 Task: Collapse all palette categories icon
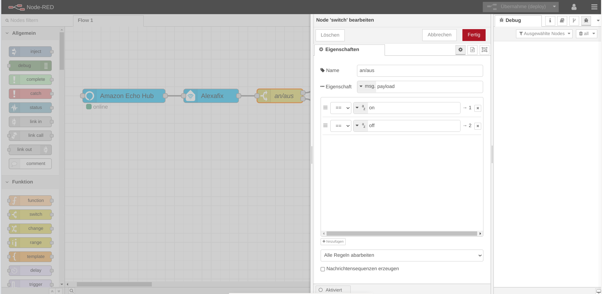(52, 291)
